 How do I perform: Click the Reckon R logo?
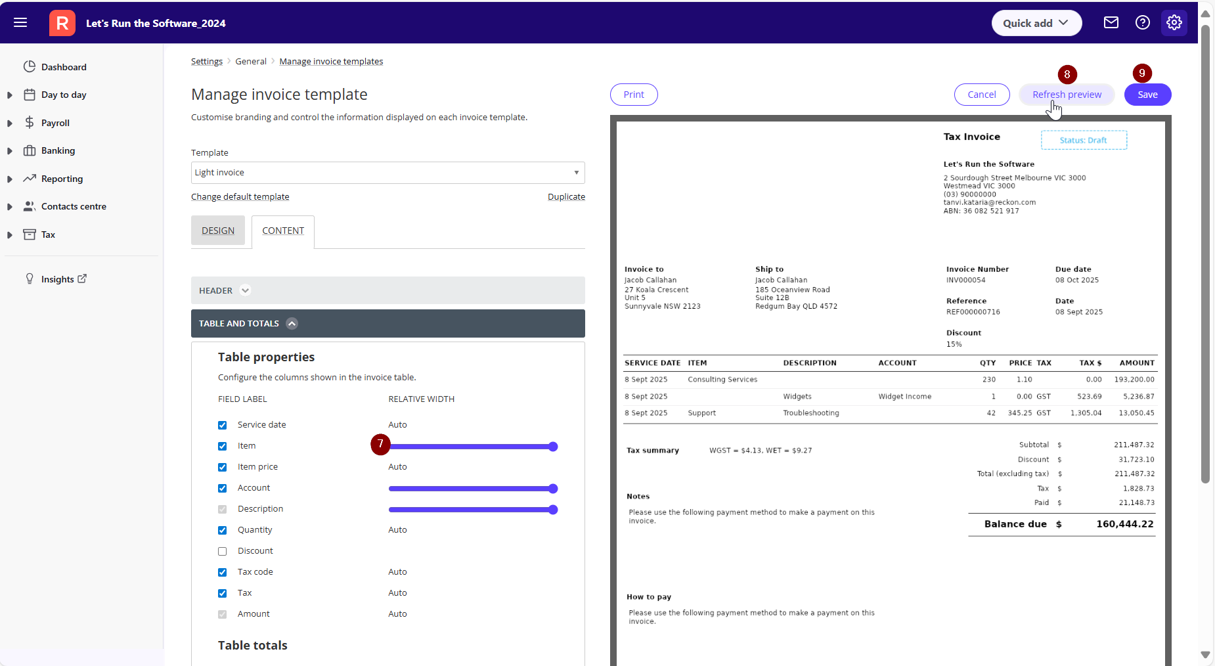coord(62,23)
